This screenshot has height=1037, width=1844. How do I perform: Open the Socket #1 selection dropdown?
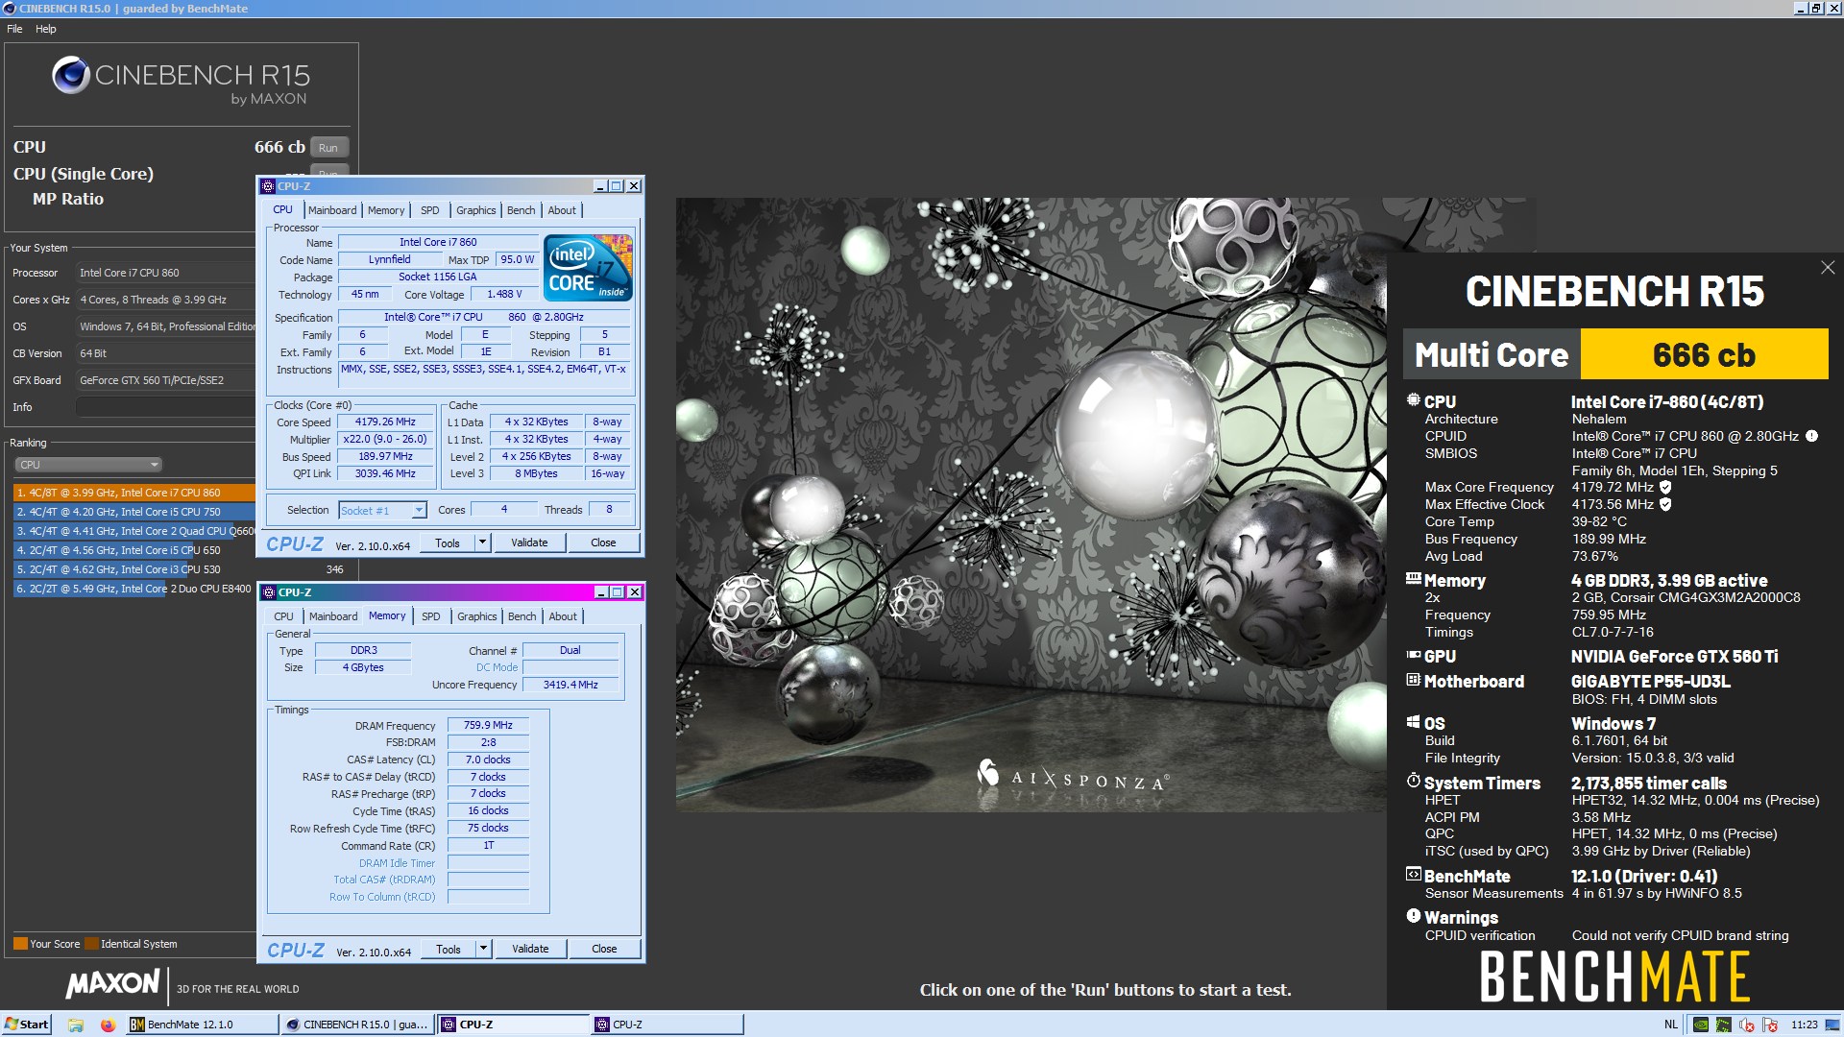pyautogui.click(x=382, y=510)
